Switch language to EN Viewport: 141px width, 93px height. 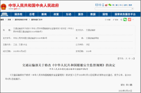(120, 5)
